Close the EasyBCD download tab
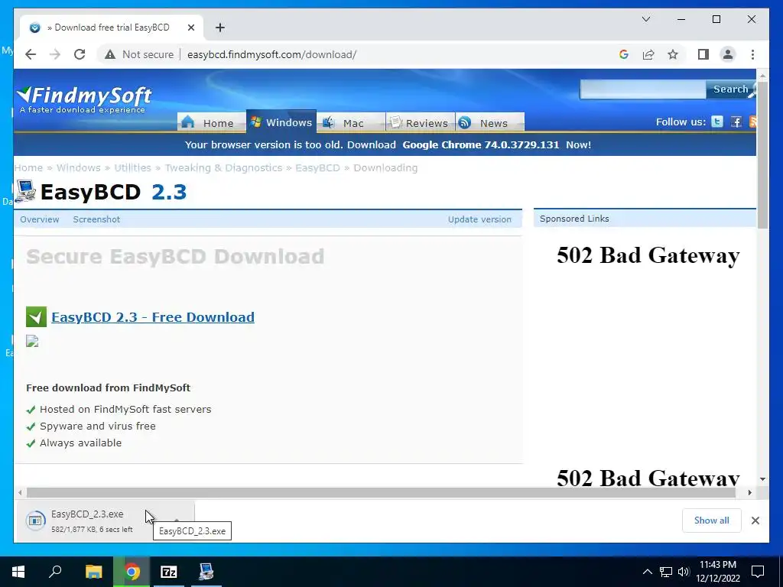Viewport: 783px width, 587px height. 190,28
